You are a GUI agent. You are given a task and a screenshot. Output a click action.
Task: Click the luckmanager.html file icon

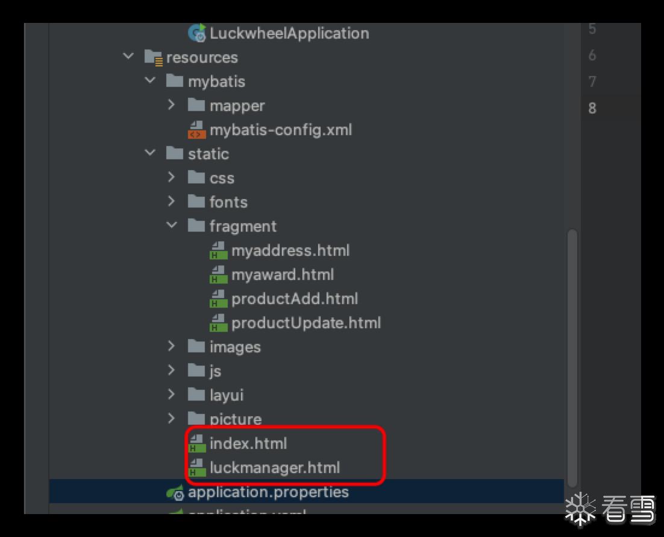coord(197,468)
